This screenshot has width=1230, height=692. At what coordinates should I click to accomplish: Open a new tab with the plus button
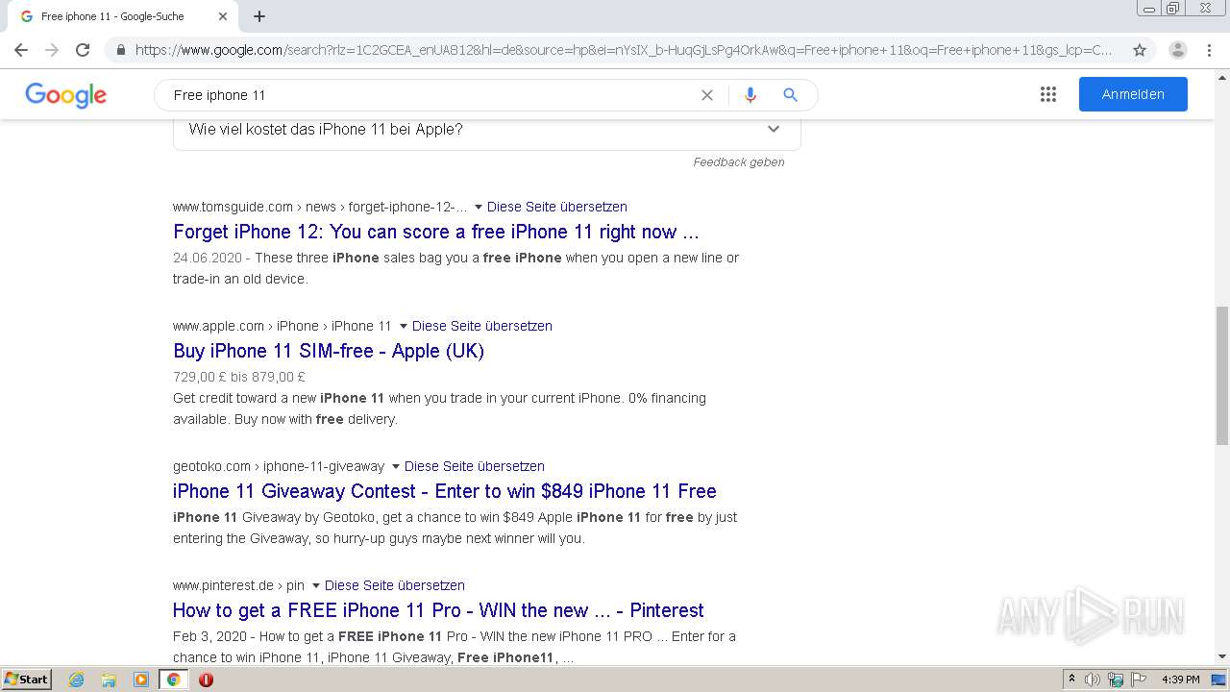[x=259, y=16]
